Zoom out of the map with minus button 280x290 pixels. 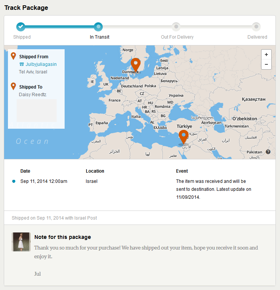coord(266,64)
